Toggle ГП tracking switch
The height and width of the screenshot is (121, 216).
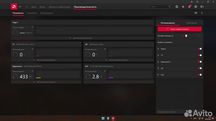(200, 55)
